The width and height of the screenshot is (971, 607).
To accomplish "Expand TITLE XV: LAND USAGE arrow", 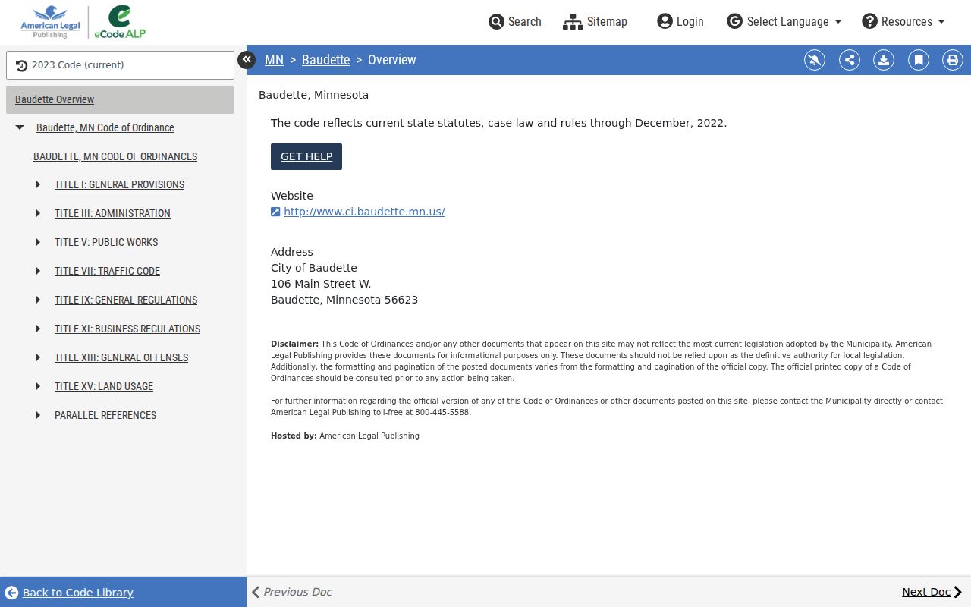I will tap(38, 386).
